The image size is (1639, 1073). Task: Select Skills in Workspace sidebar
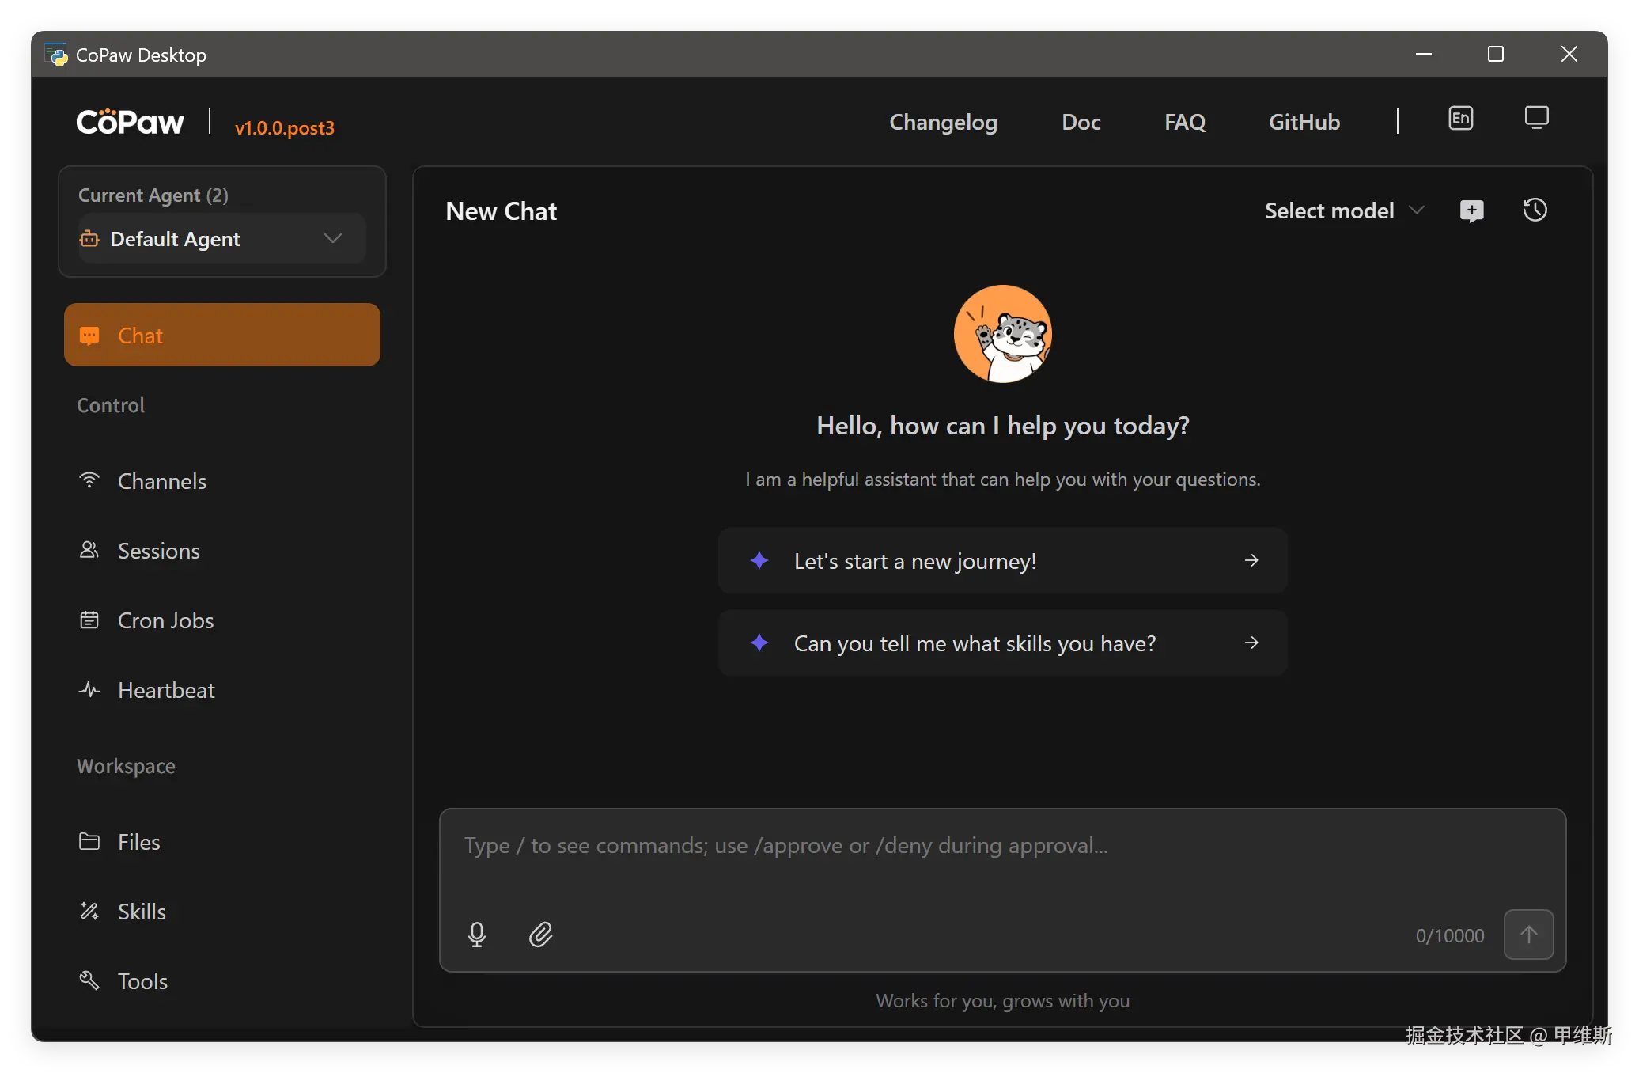(142, 912)
